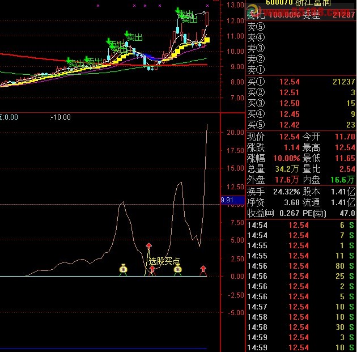
Task: Click the 卖⑤ ask row
Action: pyautogui.click(x=301, y=26)
